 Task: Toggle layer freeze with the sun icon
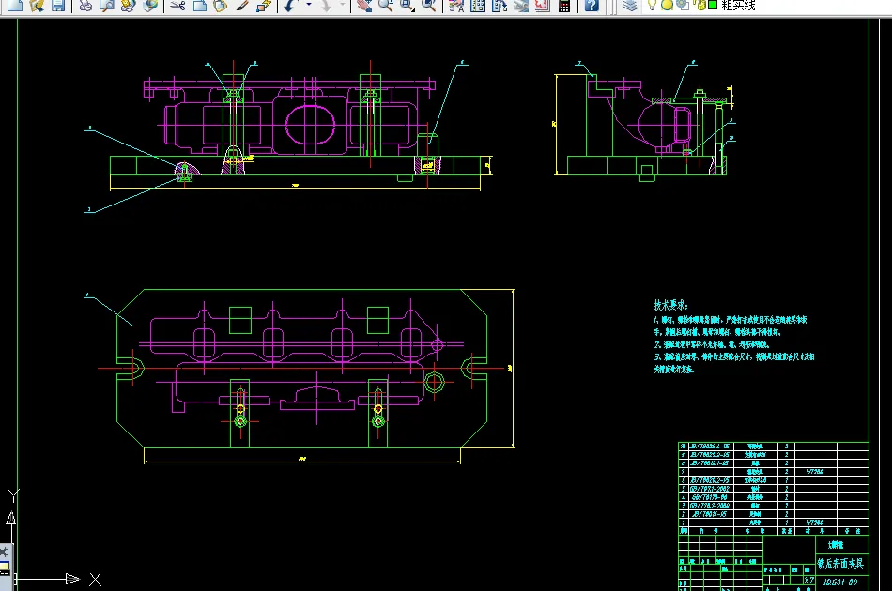668,5
